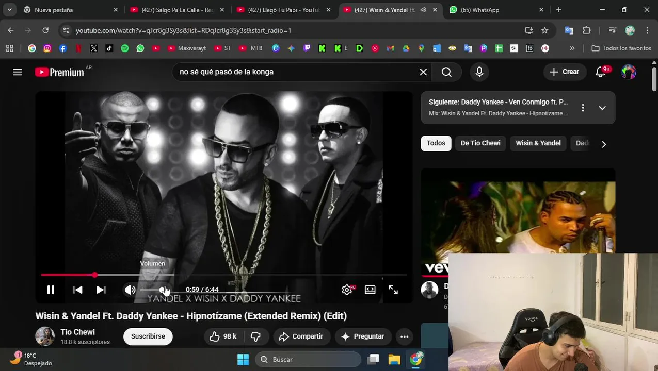The width and height of the screenshot is (658, 371).
Task: Skip to next video in player
Action: [x=101, y=290]
